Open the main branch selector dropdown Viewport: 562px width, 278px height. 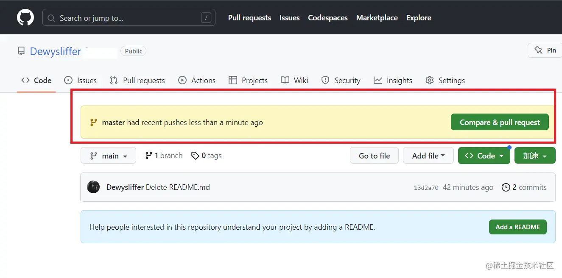point(108,156)
